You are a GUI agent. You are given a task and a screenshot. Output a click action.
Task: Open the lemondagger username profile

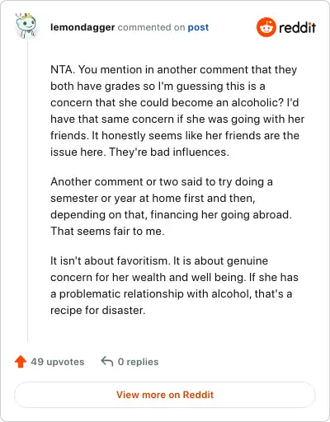coord(82,27)
